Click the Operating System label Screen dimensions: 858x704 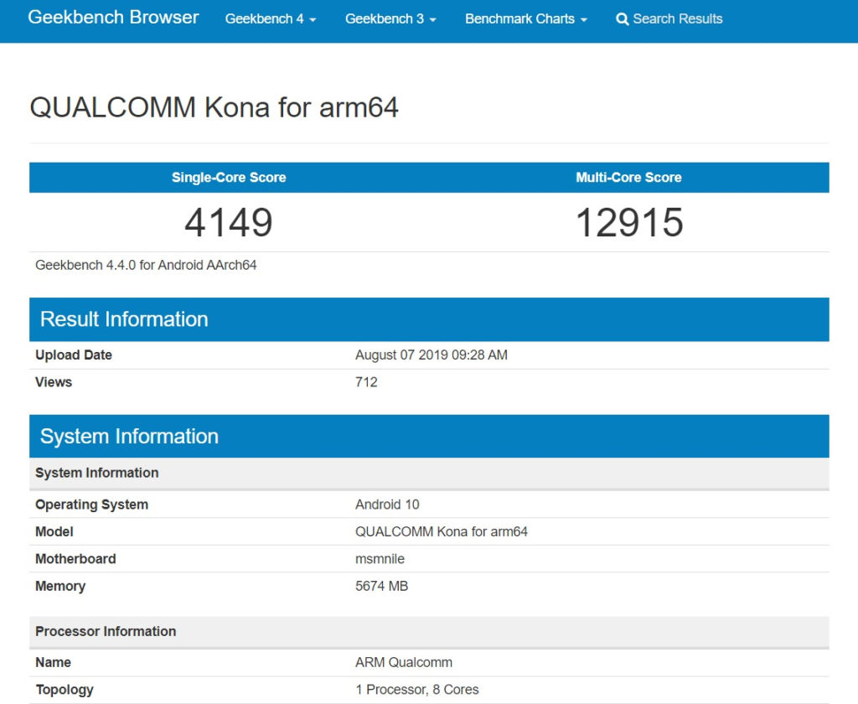(91, 505)
